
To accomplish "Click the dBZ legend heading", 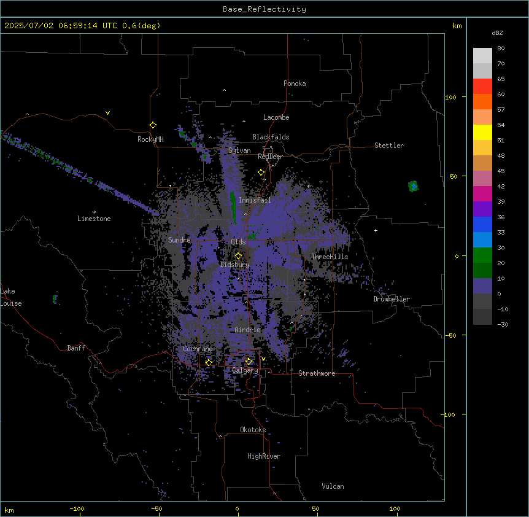I will pos(497,33).
